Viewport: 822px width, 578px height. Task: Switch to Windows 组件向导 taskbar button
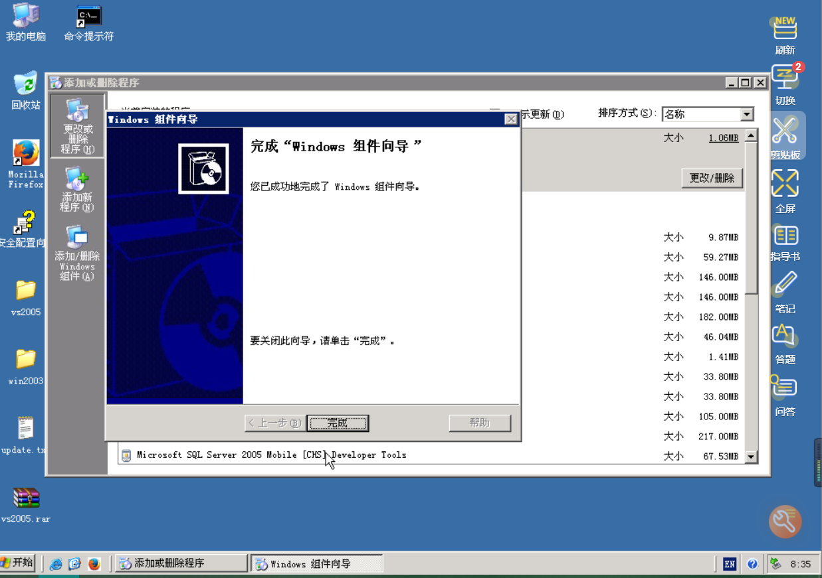(318, 563)
